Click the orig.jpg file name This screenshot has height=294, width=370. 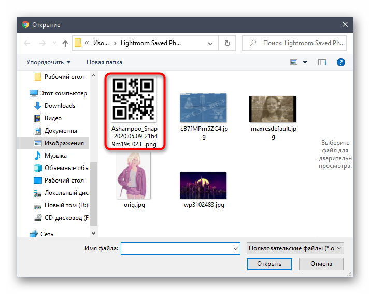135,205
